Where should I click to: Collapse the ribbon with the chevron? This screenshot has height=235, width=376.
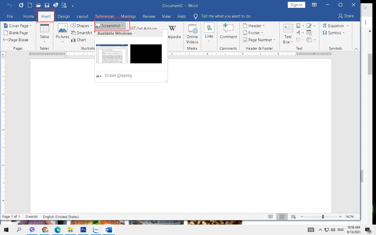pos(356,49)
